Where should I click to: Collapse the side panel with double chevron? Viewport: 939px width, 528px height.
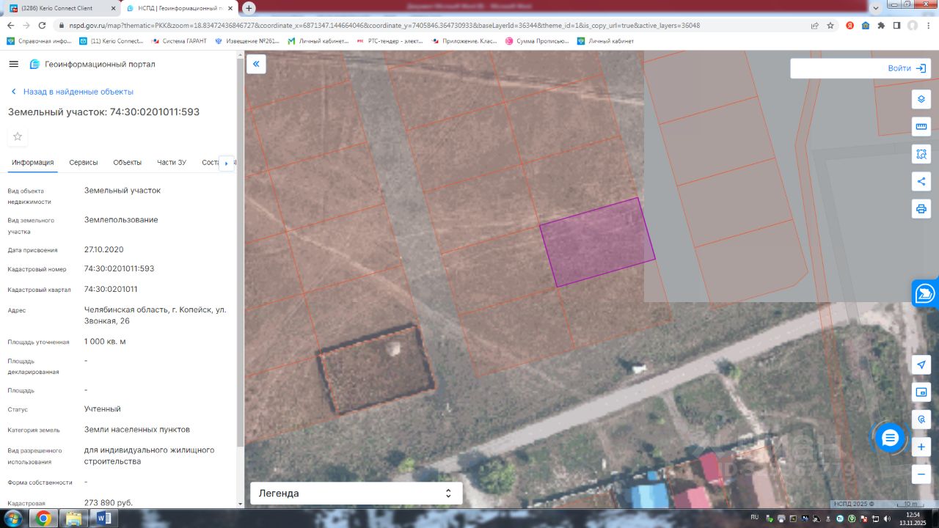coord(256,65)
